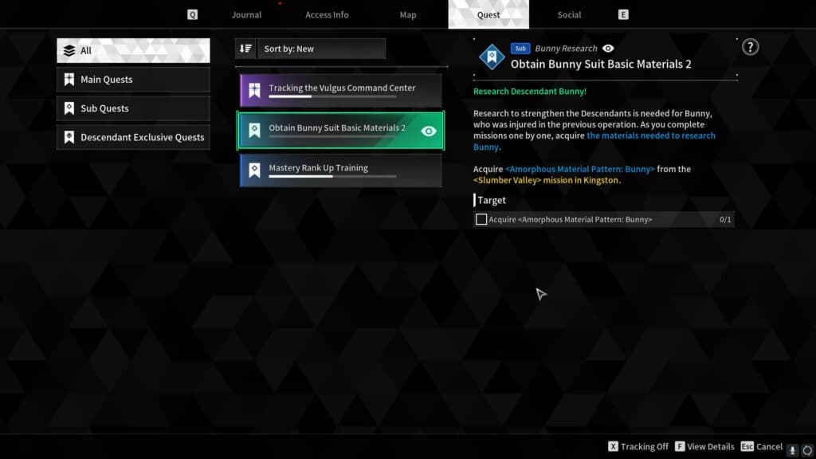Toggle tracking eye on selected Bunny quest

point(429,131)
